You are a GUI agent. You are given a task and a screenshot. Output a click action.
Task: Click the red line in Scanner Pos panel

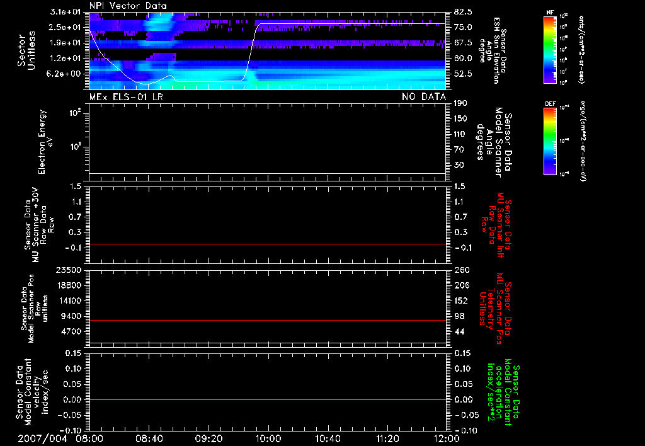pyautogui.click(x=268, y=320)
